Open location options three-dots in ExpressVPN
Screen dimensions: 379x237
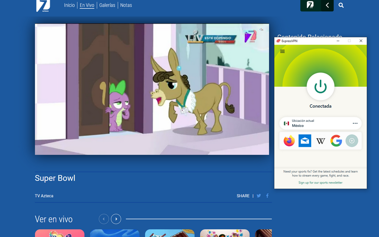click(355, 123)
